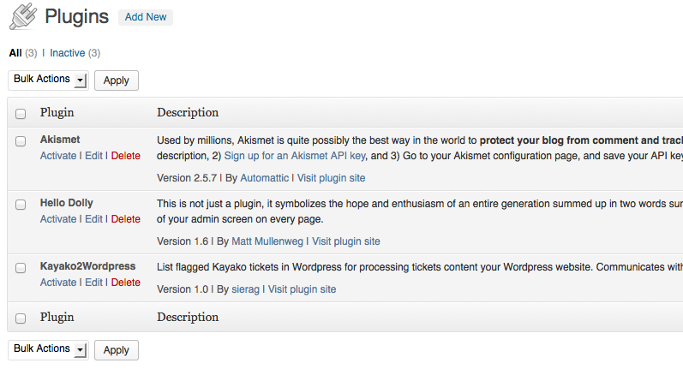The image size is (683, 381).
Task: Activate the Kayako2Wordpress plugin
Action: (x=58, y=283)
